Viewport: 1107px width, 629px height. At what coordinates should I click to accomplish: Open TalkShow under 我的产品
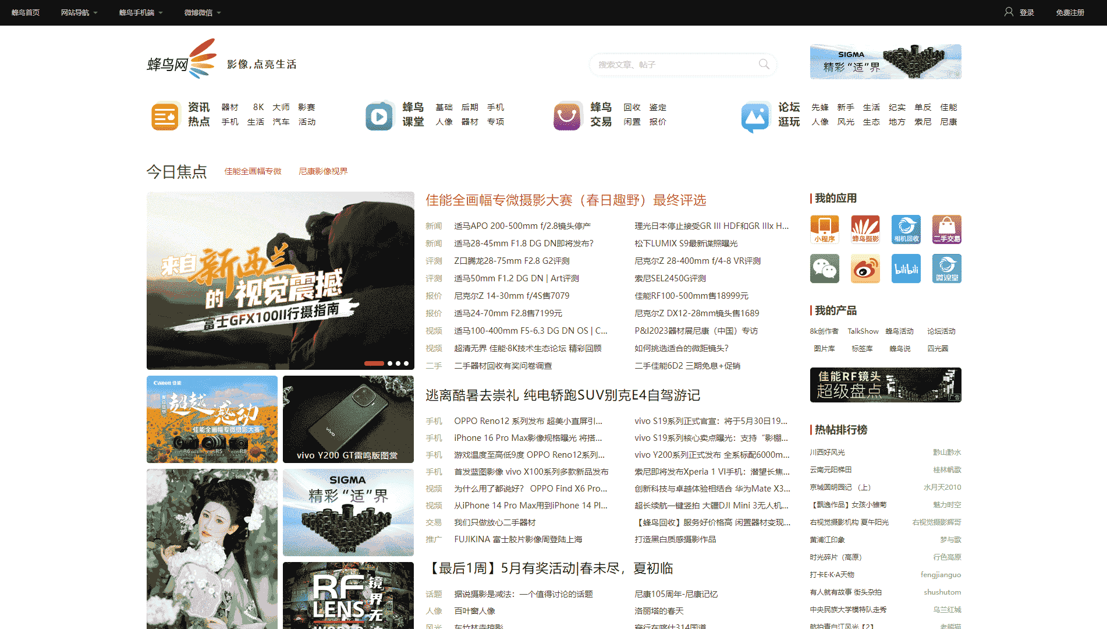[863, 331]
